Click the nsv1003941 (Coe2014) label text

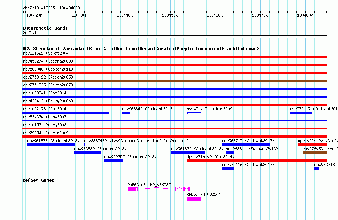pos(46,93)
